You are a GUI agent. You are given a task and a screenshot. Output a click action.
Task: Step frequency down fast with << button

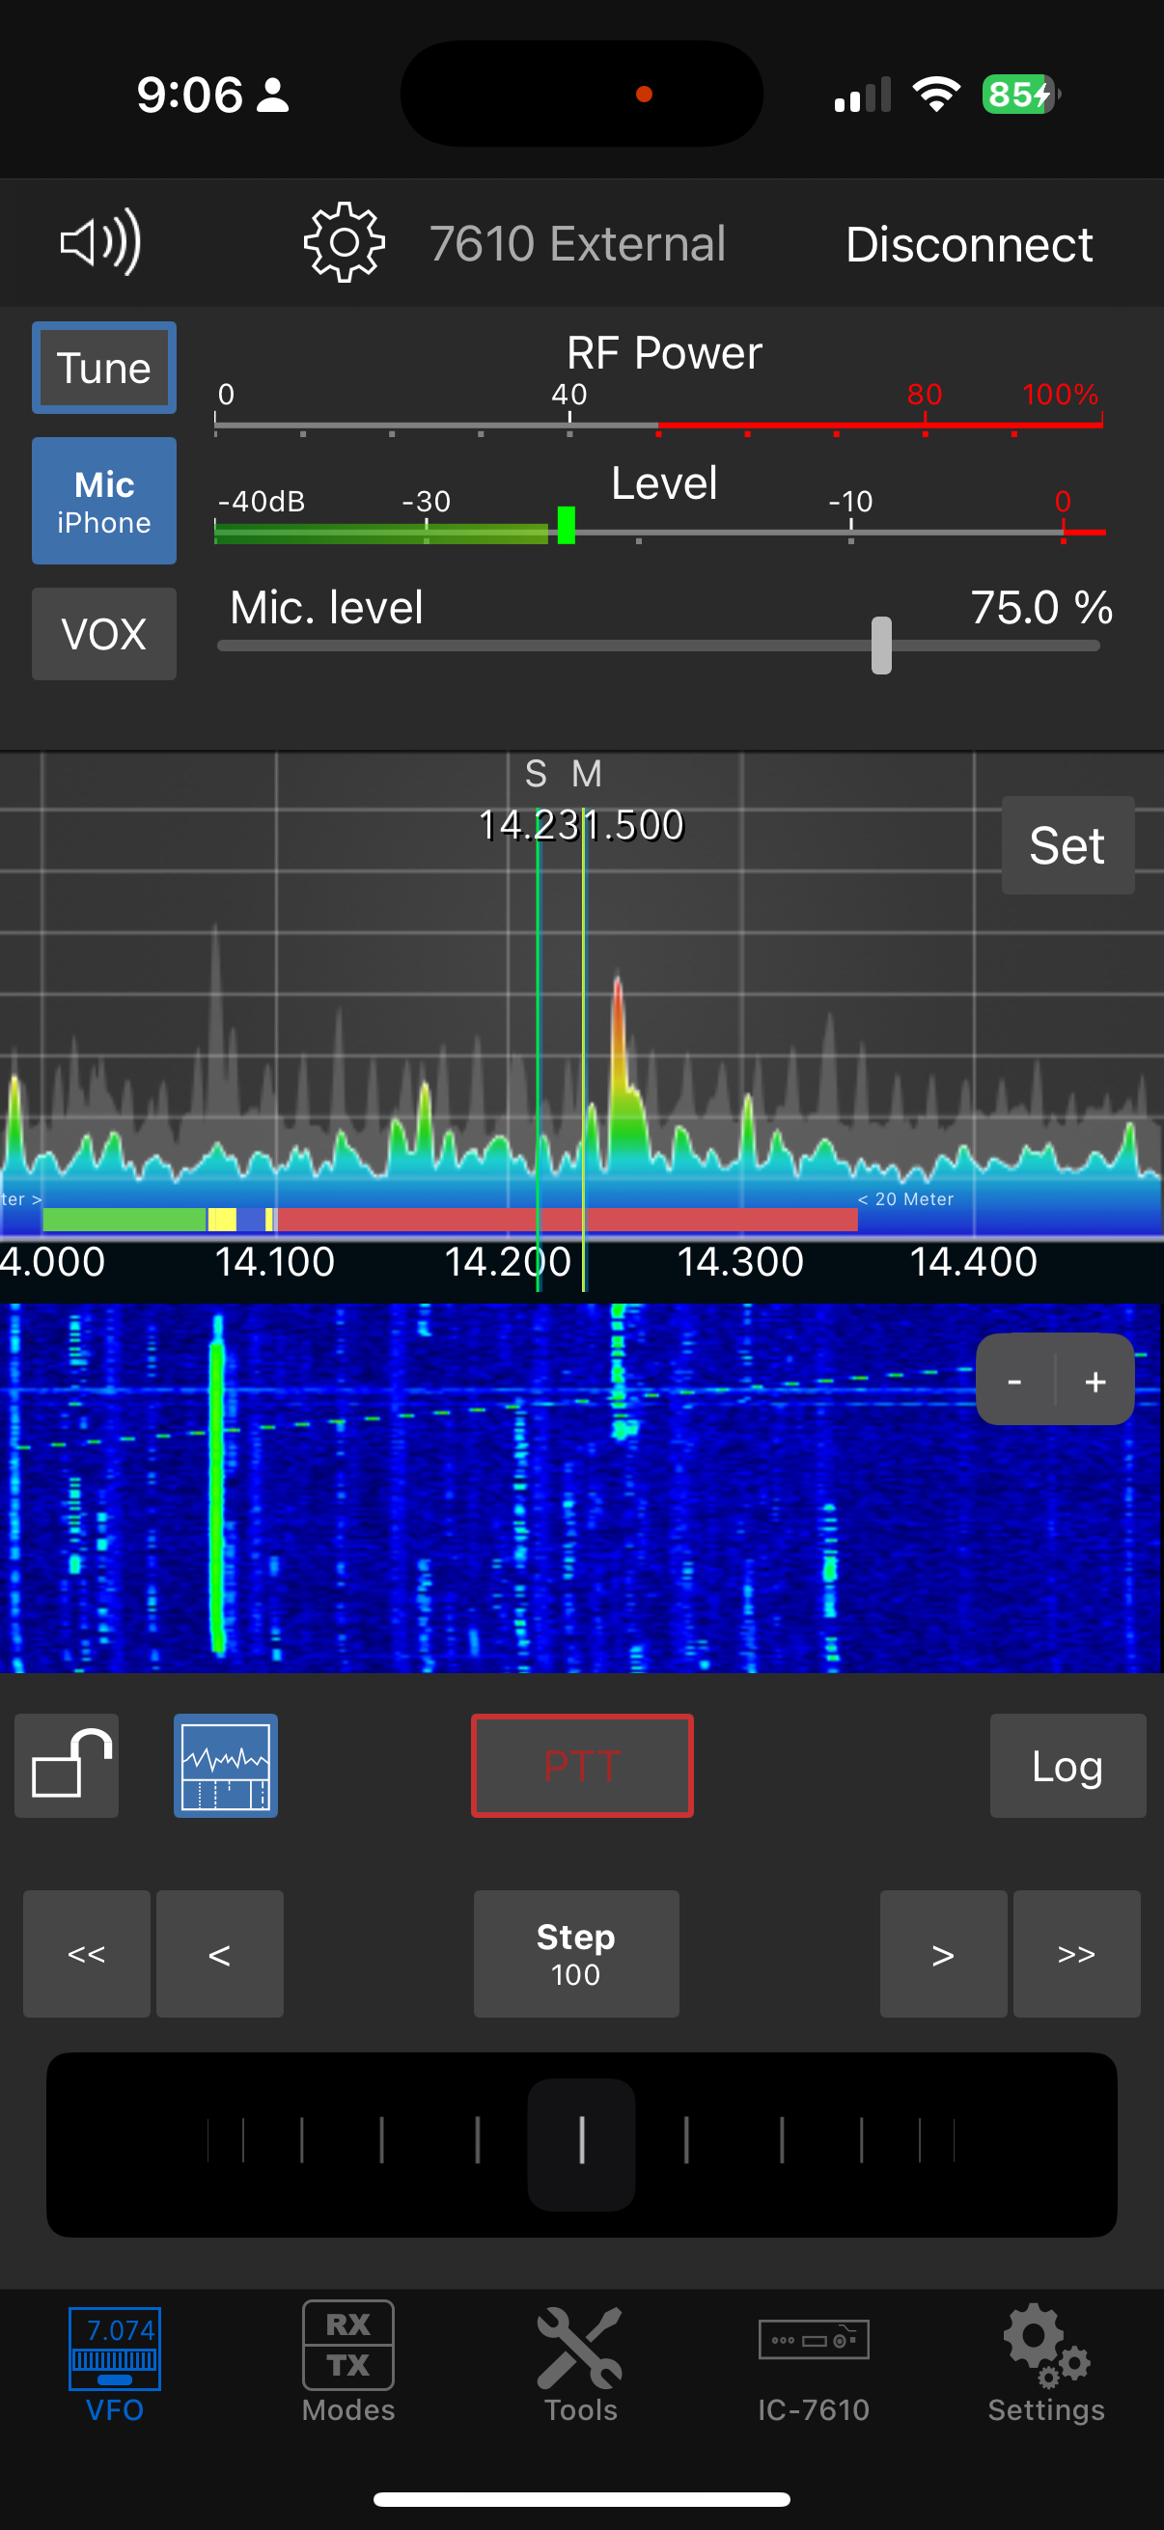tap(87, 1954)
